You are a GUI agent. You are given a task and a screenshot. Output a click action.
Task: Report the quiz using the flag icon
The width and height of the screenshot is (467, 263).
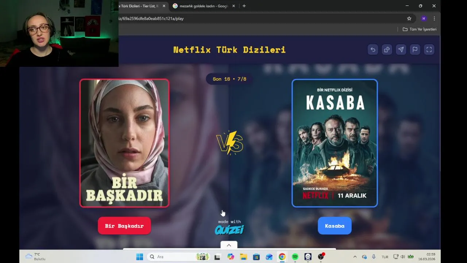click(x=415, y=50)
